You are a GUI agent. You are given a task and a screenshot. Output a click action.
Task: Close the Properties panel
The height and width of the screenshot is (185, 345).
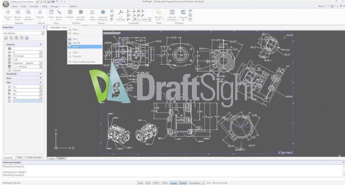44,27
